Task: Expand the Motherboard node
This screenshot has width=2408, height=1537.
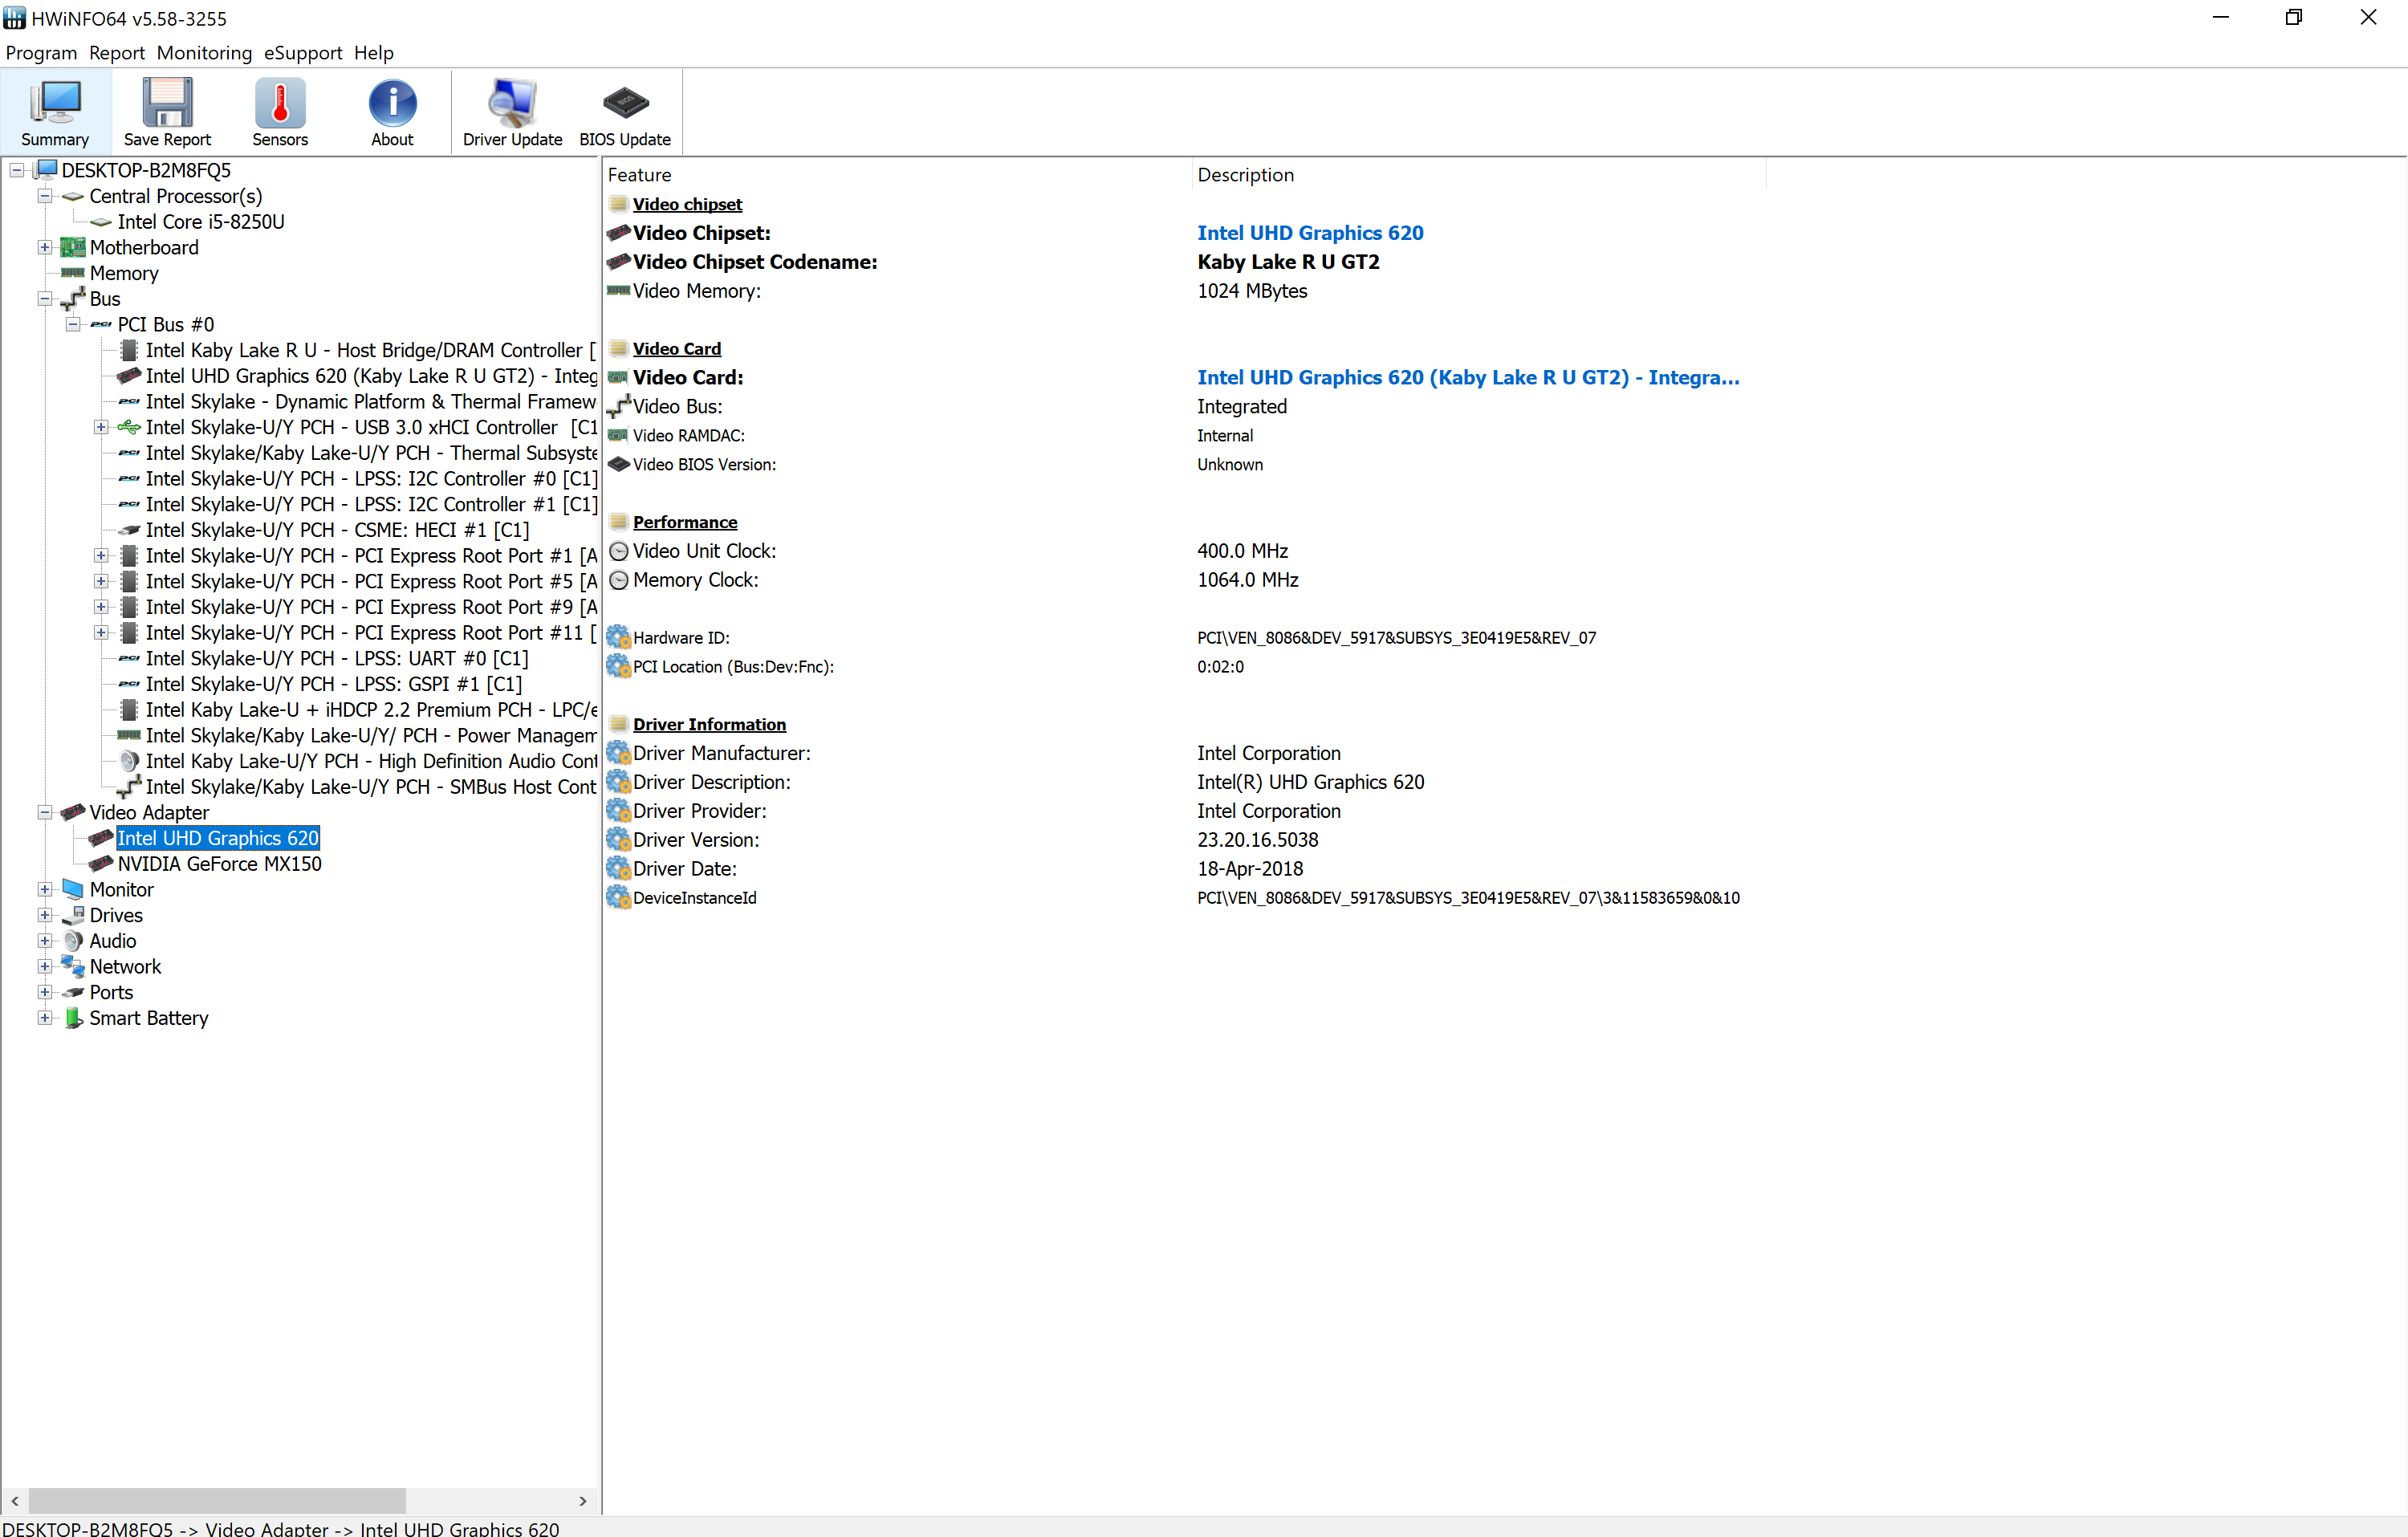Action: pos(45,247)
